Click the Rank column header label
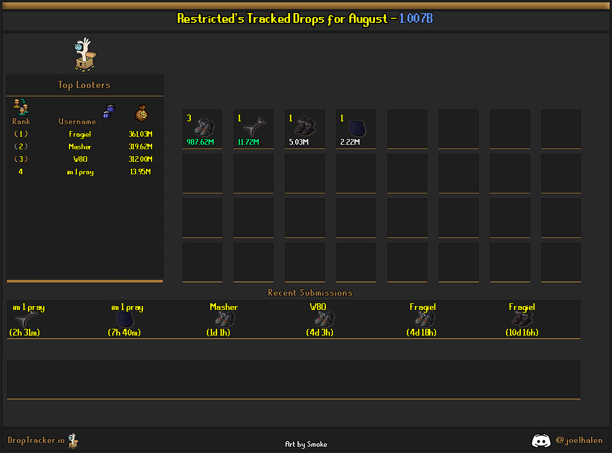The image size is (612, 453). tap(21, 121)
